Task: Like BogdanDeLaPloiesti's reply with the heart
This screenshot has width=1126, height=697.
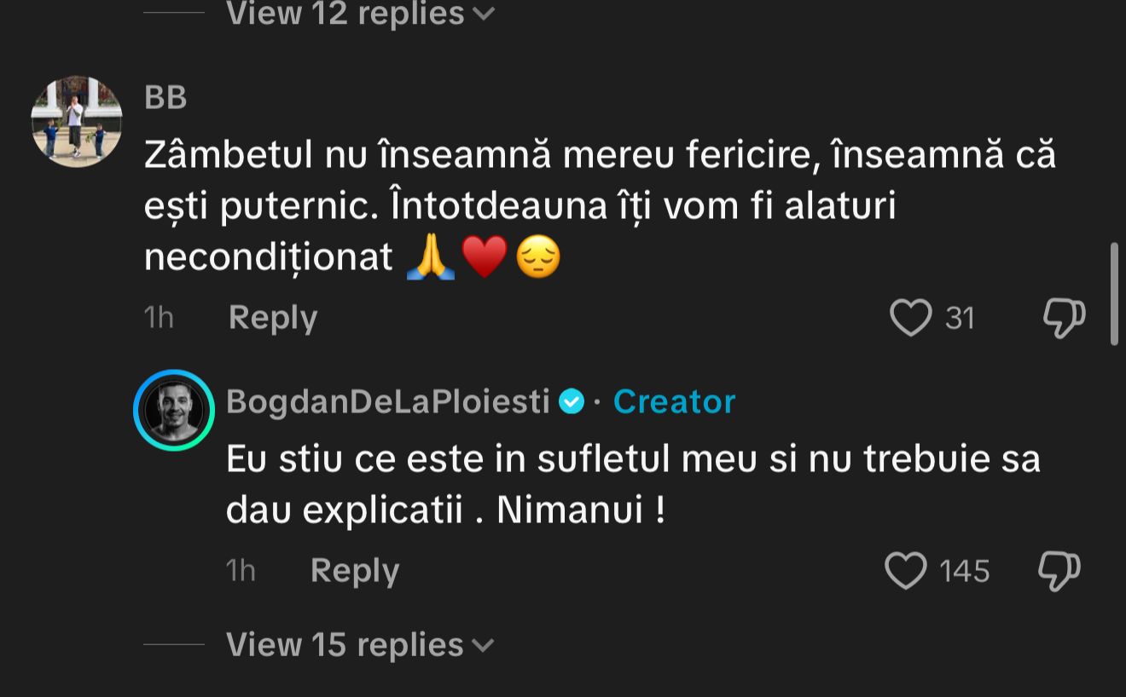Action: pos(905,570)
